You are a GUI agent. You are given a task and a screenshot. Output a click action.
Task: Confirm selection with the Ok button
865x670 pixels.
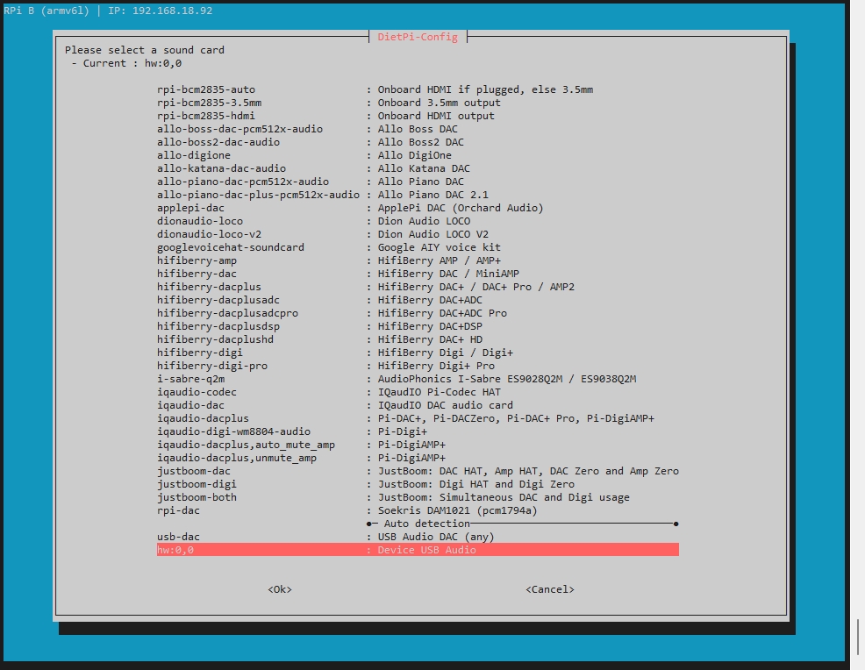[x=280, y=589]
